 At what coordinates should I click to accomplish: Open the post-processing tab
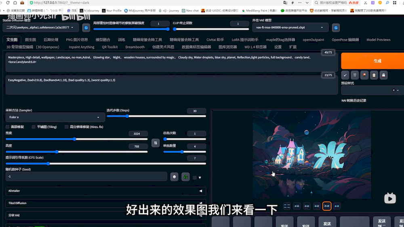pos(51,40)
